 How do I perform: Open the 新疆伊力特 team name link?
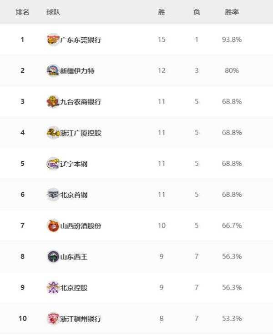[77, 71]
